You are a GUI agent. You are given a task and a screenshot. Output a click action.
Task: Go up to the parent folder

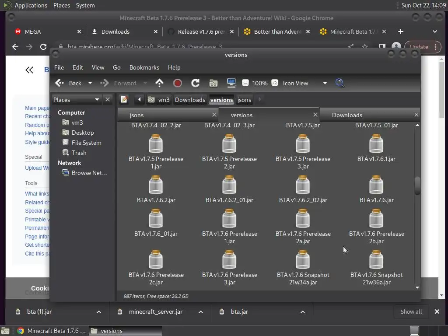click(159, 83)
